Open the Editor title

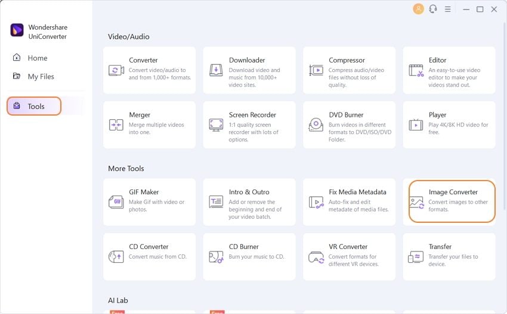click(x=437, y=60)
